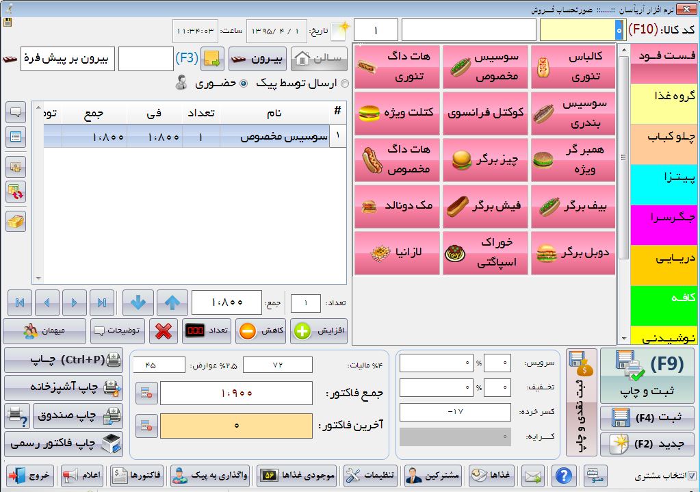Go to previous record arrow

point(47,302)
